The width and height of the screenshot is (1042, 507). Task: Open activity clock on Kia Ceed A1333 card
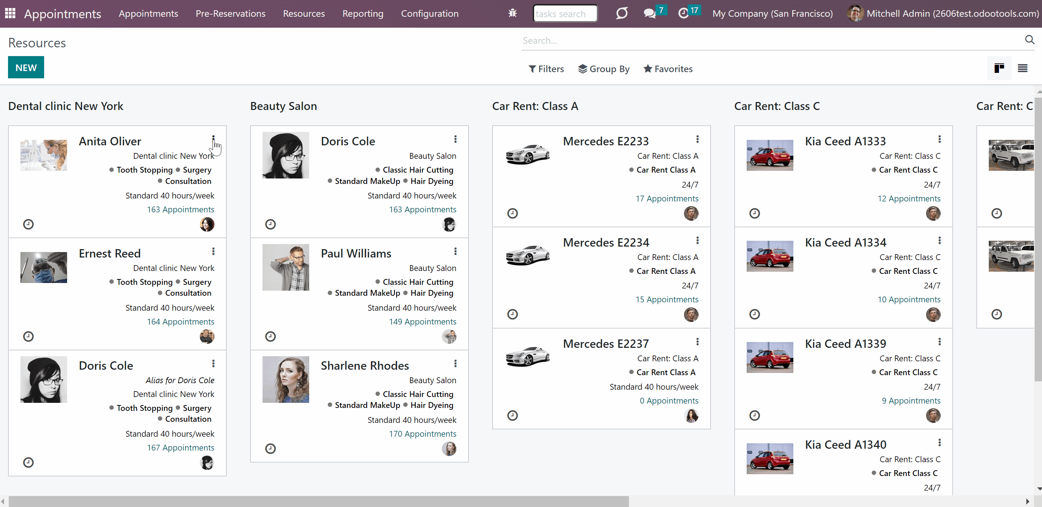pyautogui.click(x=754, y=213)
